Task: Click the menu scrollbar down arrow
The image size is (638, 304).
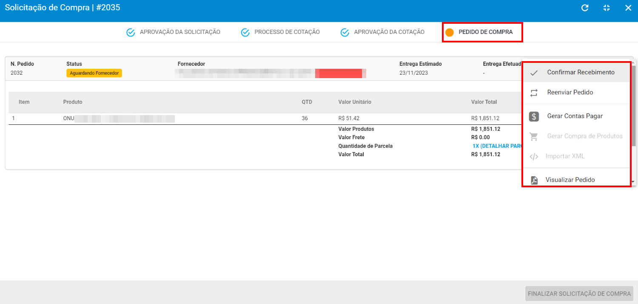Action: pos(634,182)
